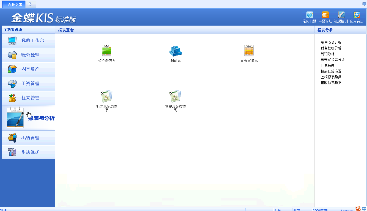This screenshot has height=211, width=367.
Task: Click the Manager user in status bar
Action: point(346,210)
